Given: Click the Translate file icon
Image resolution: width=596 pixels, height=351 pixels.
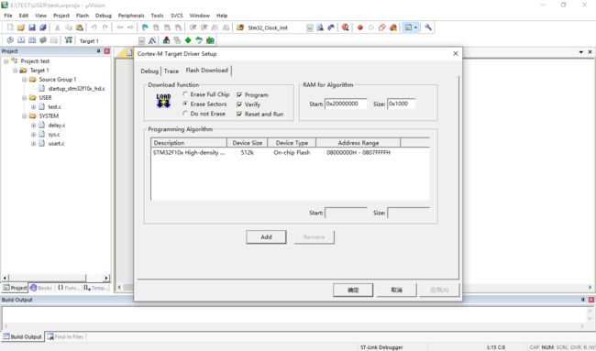Looking at the screenshot, I should tap(10, 40).
